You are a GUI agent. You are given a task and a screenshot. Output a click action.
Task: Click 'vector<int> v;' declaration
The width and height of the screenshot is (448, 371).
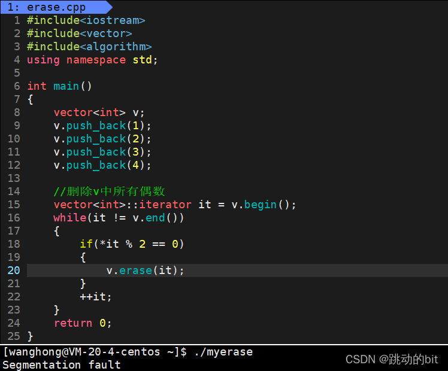tap(99, 112)
